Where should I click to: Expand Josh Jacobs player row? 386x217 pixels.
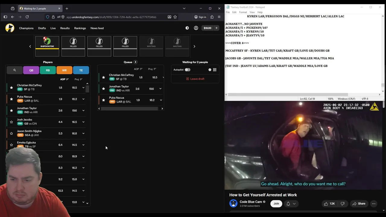point(83,122)
